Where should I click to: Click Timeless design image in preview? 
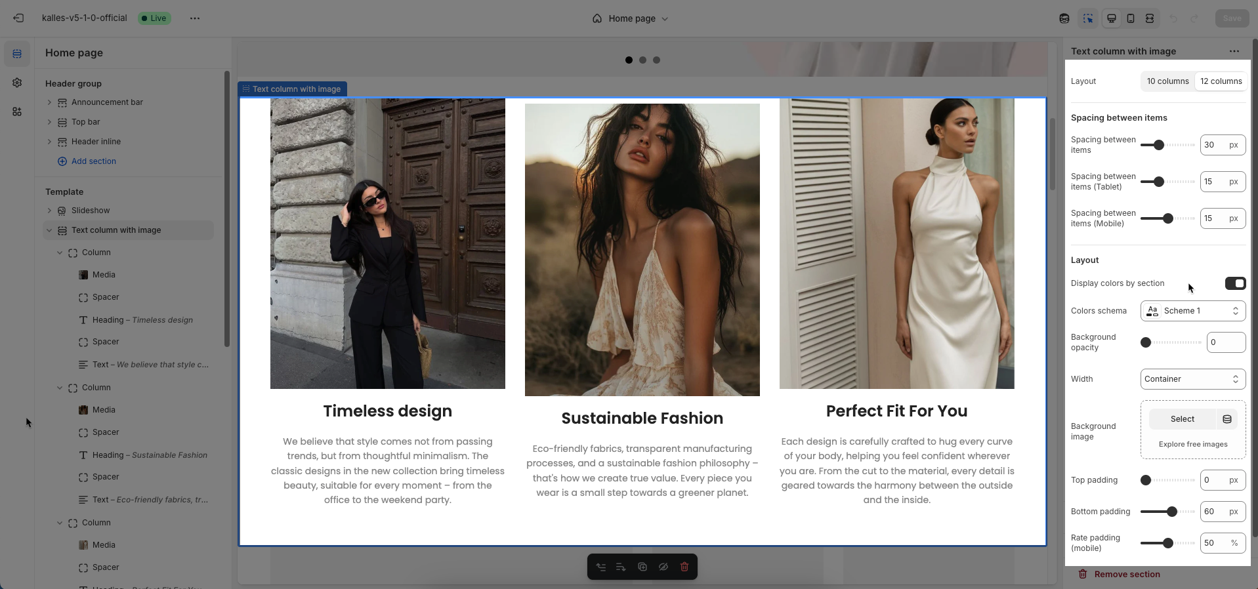point(388,243)
